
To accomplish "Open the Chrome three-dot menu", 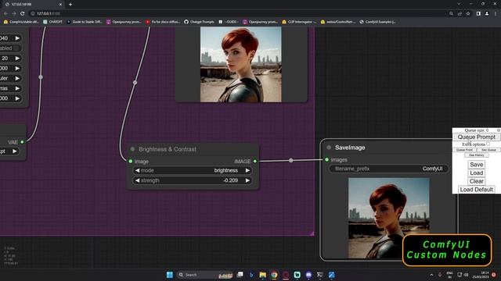I will coord(496,13).
